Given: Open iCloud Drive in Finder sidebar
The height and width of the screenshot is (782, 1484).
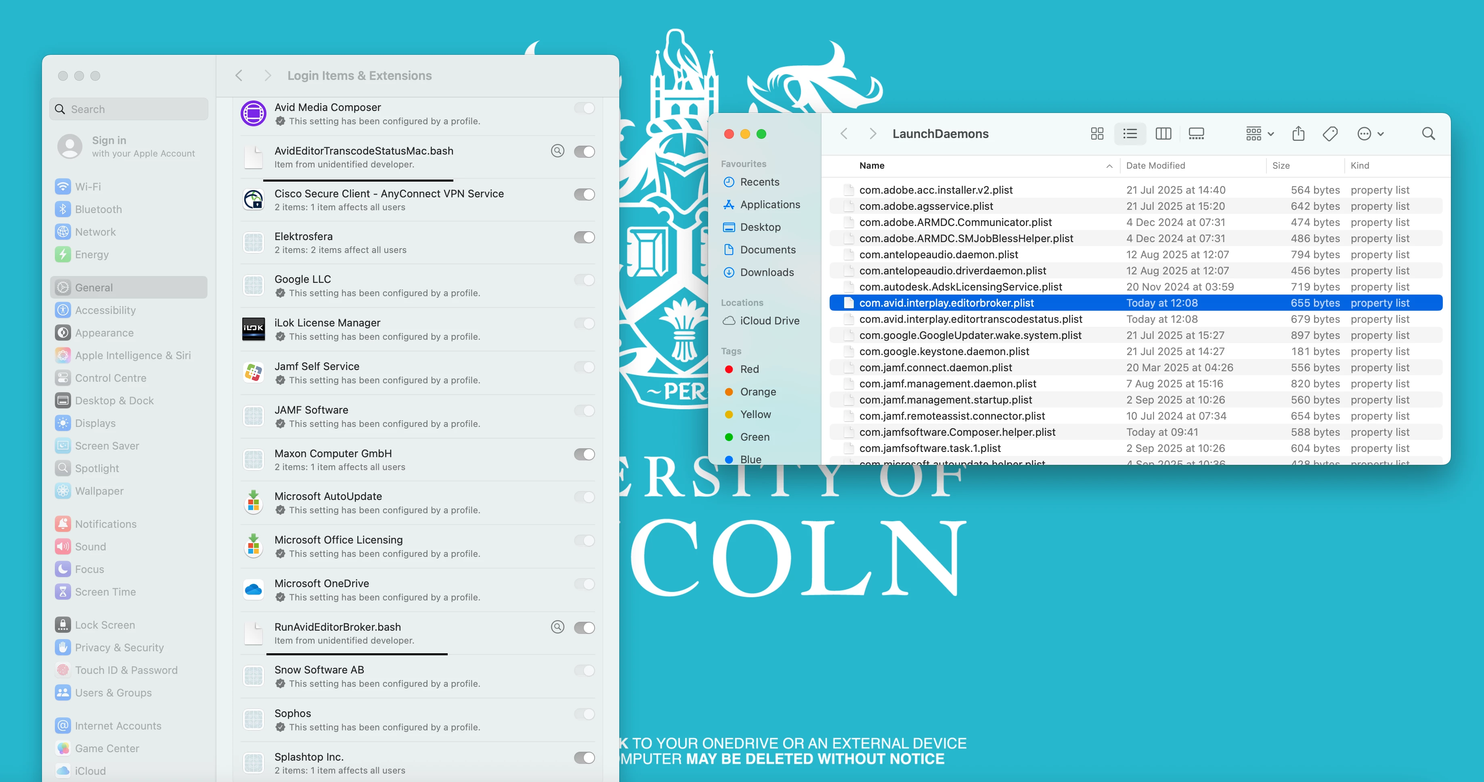Looking at the screenshot, I should pyautogui.click(x=764, y=321).
